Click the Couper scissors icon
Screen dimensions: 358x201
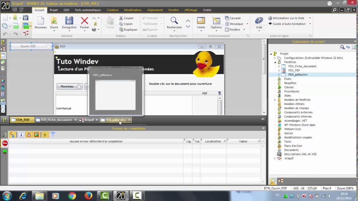(x=121, y=18)
